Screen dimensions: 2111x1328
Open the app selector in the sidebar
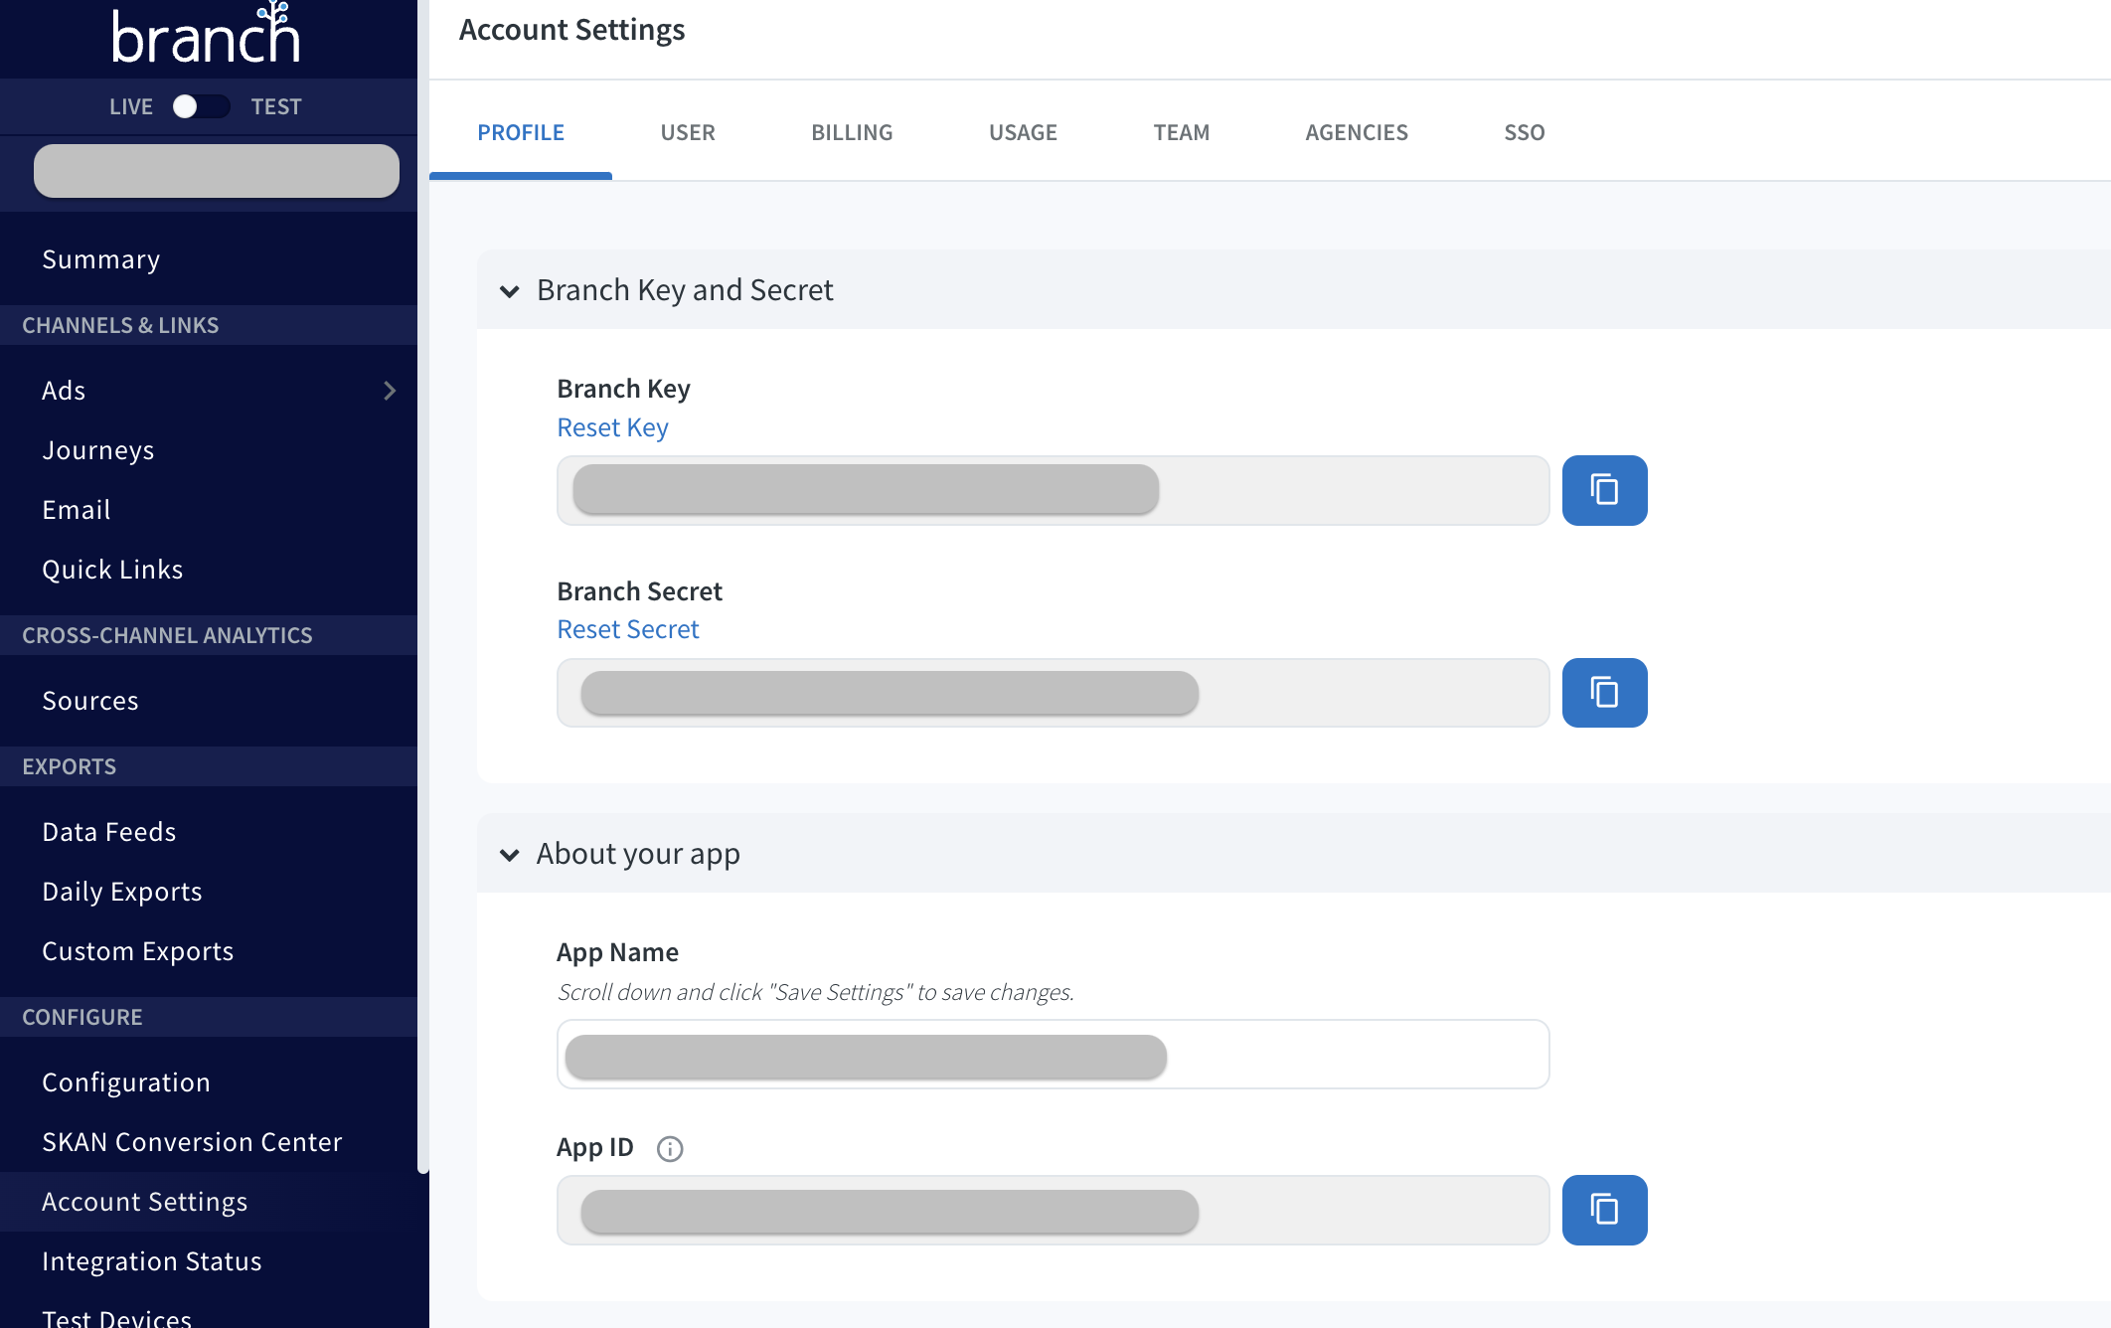pyautogui.click(x=217, y=171)
